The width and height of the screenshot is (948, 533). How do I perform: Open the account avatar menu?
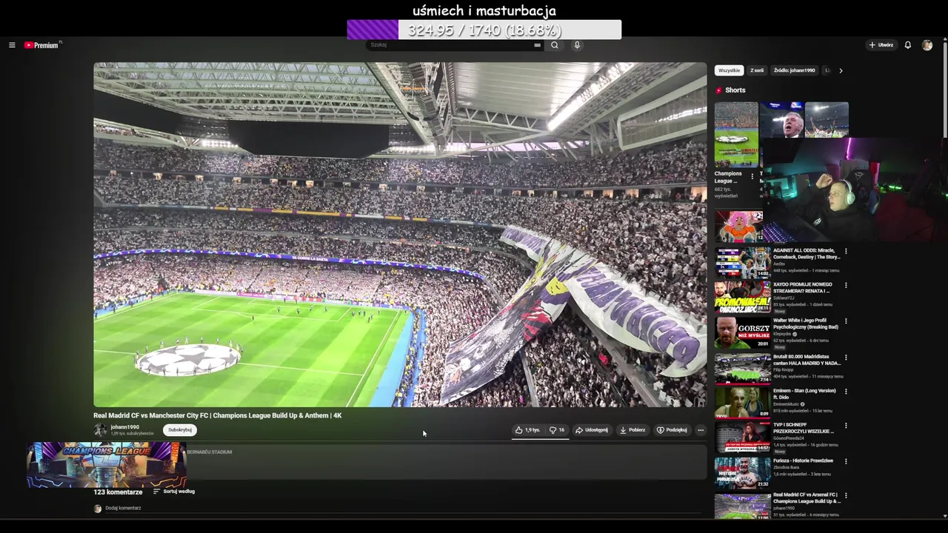[x=927, y=45]
